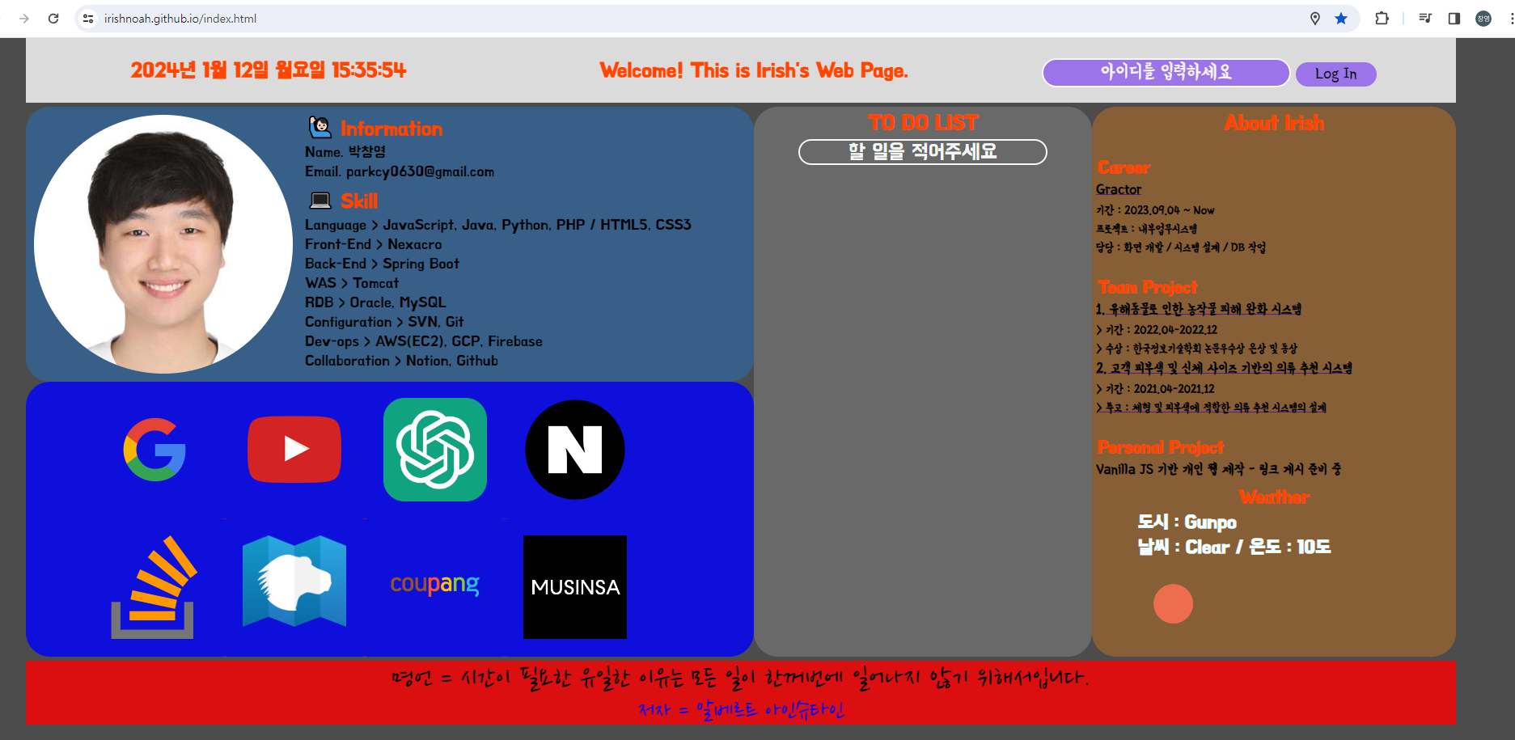Viewport: 1515px width, 740px height.
Task: Open the ChatGPT shortcut icon
Action: tap(435, 450)
